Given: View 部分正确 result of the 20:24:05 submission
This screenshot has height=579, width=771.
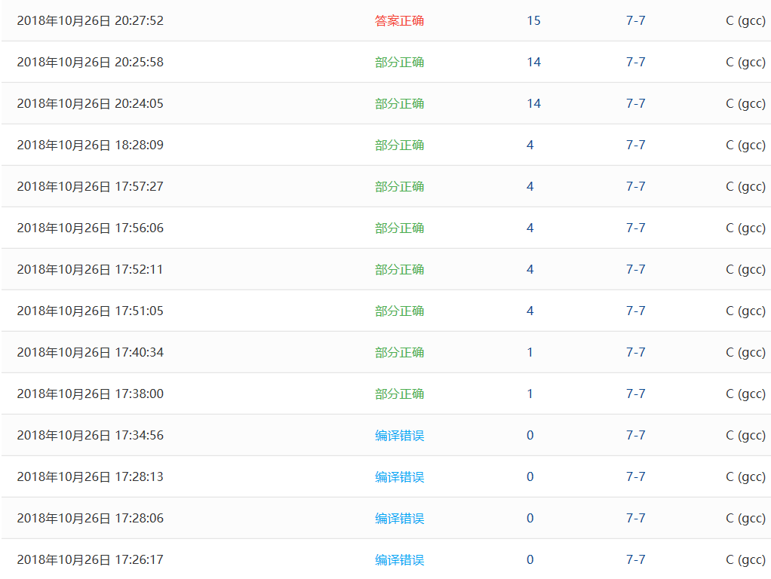Looking at the screenshot, I should pyautogui.click(x=399, y=104).
